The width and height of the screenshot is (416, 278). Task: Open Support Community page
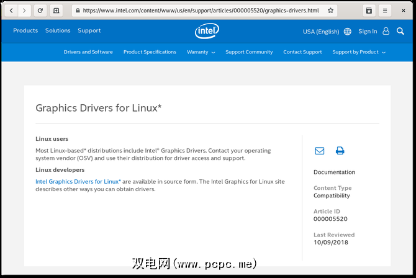pyautogui.click(x=249, y=52)
